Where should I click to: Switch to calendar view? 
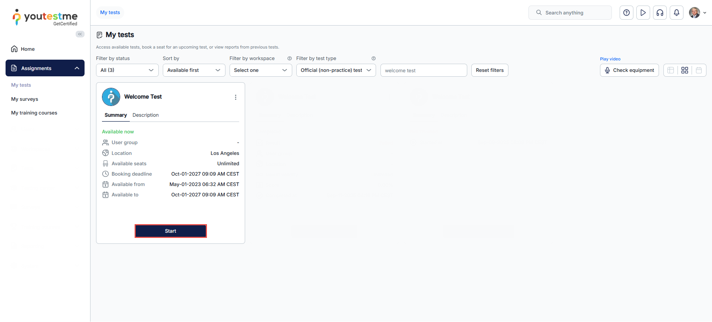(x=699, y=70)
